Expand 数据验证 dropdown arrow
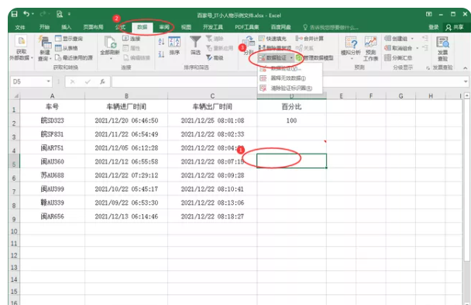This screenshot has height=305, width=471. coord(291,57)
